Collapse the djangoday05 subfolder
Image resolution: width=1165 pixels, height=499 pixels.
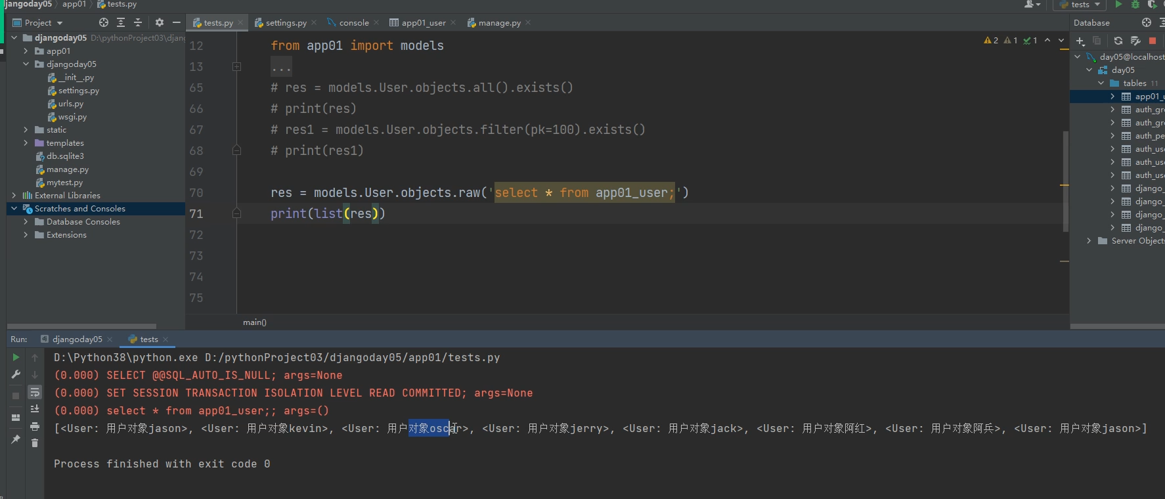(x=26, y=64)
